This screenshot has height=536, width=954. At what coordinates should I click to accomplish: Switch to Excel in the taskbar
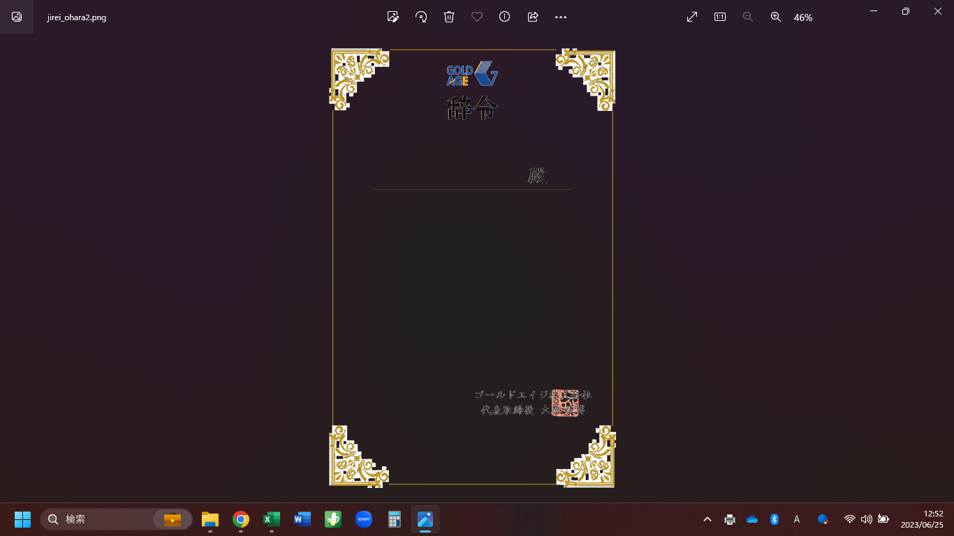(x=272, y=519)
